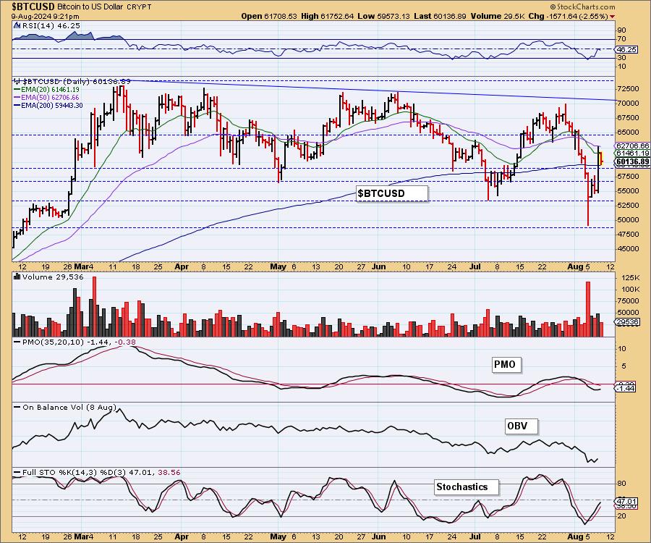Click the EMA(200) 59443.30 legend entry
Screen dimensions: 651x543
(x=52, y=106)
